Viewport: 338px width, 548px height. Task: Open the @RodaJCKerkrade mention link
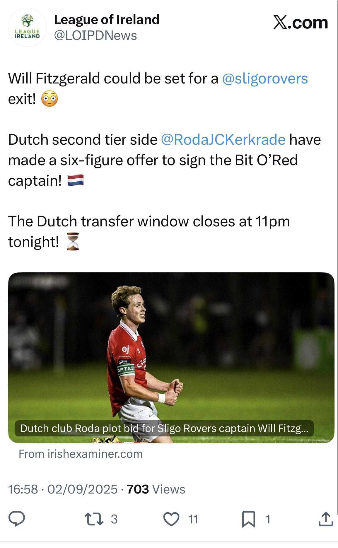pyautogui.click(x=223, y=139)
